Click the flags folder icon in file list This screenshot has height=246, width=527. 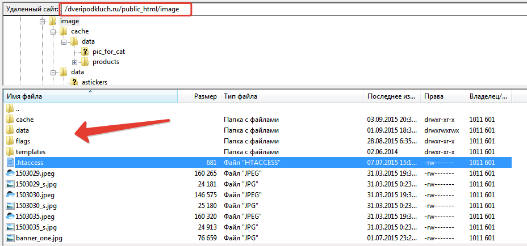click(x=10, y=141)
